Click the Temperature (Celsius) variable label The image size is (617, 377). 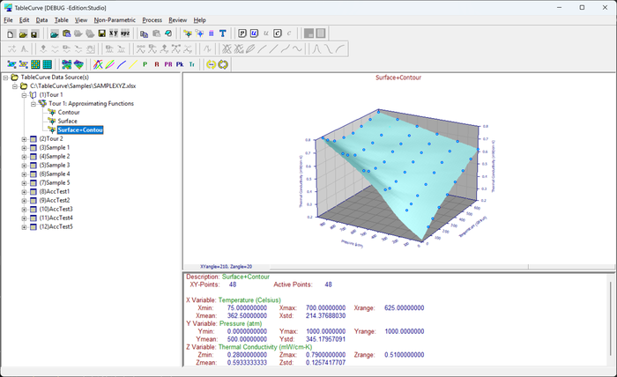click(249, 300)
